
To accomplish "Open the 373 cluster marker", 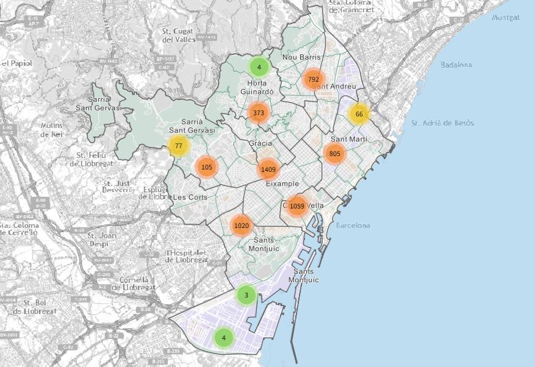I will (x=259, y=113).
